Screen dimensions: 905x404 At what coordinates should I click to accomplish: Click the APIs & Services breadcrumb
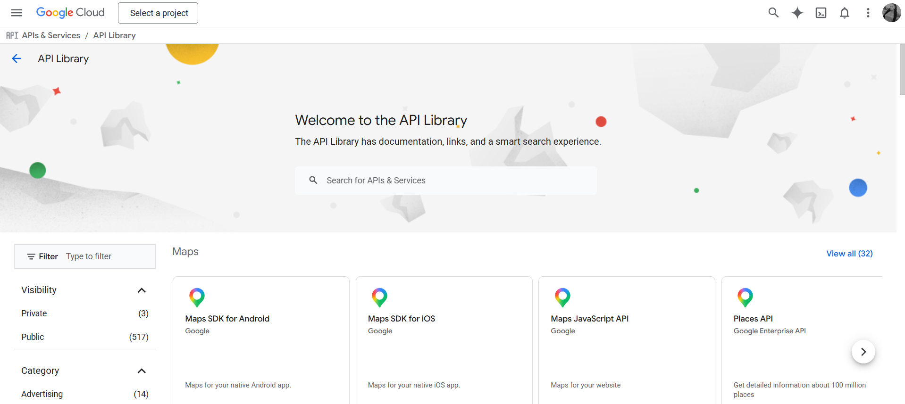[x=51, y=35]
